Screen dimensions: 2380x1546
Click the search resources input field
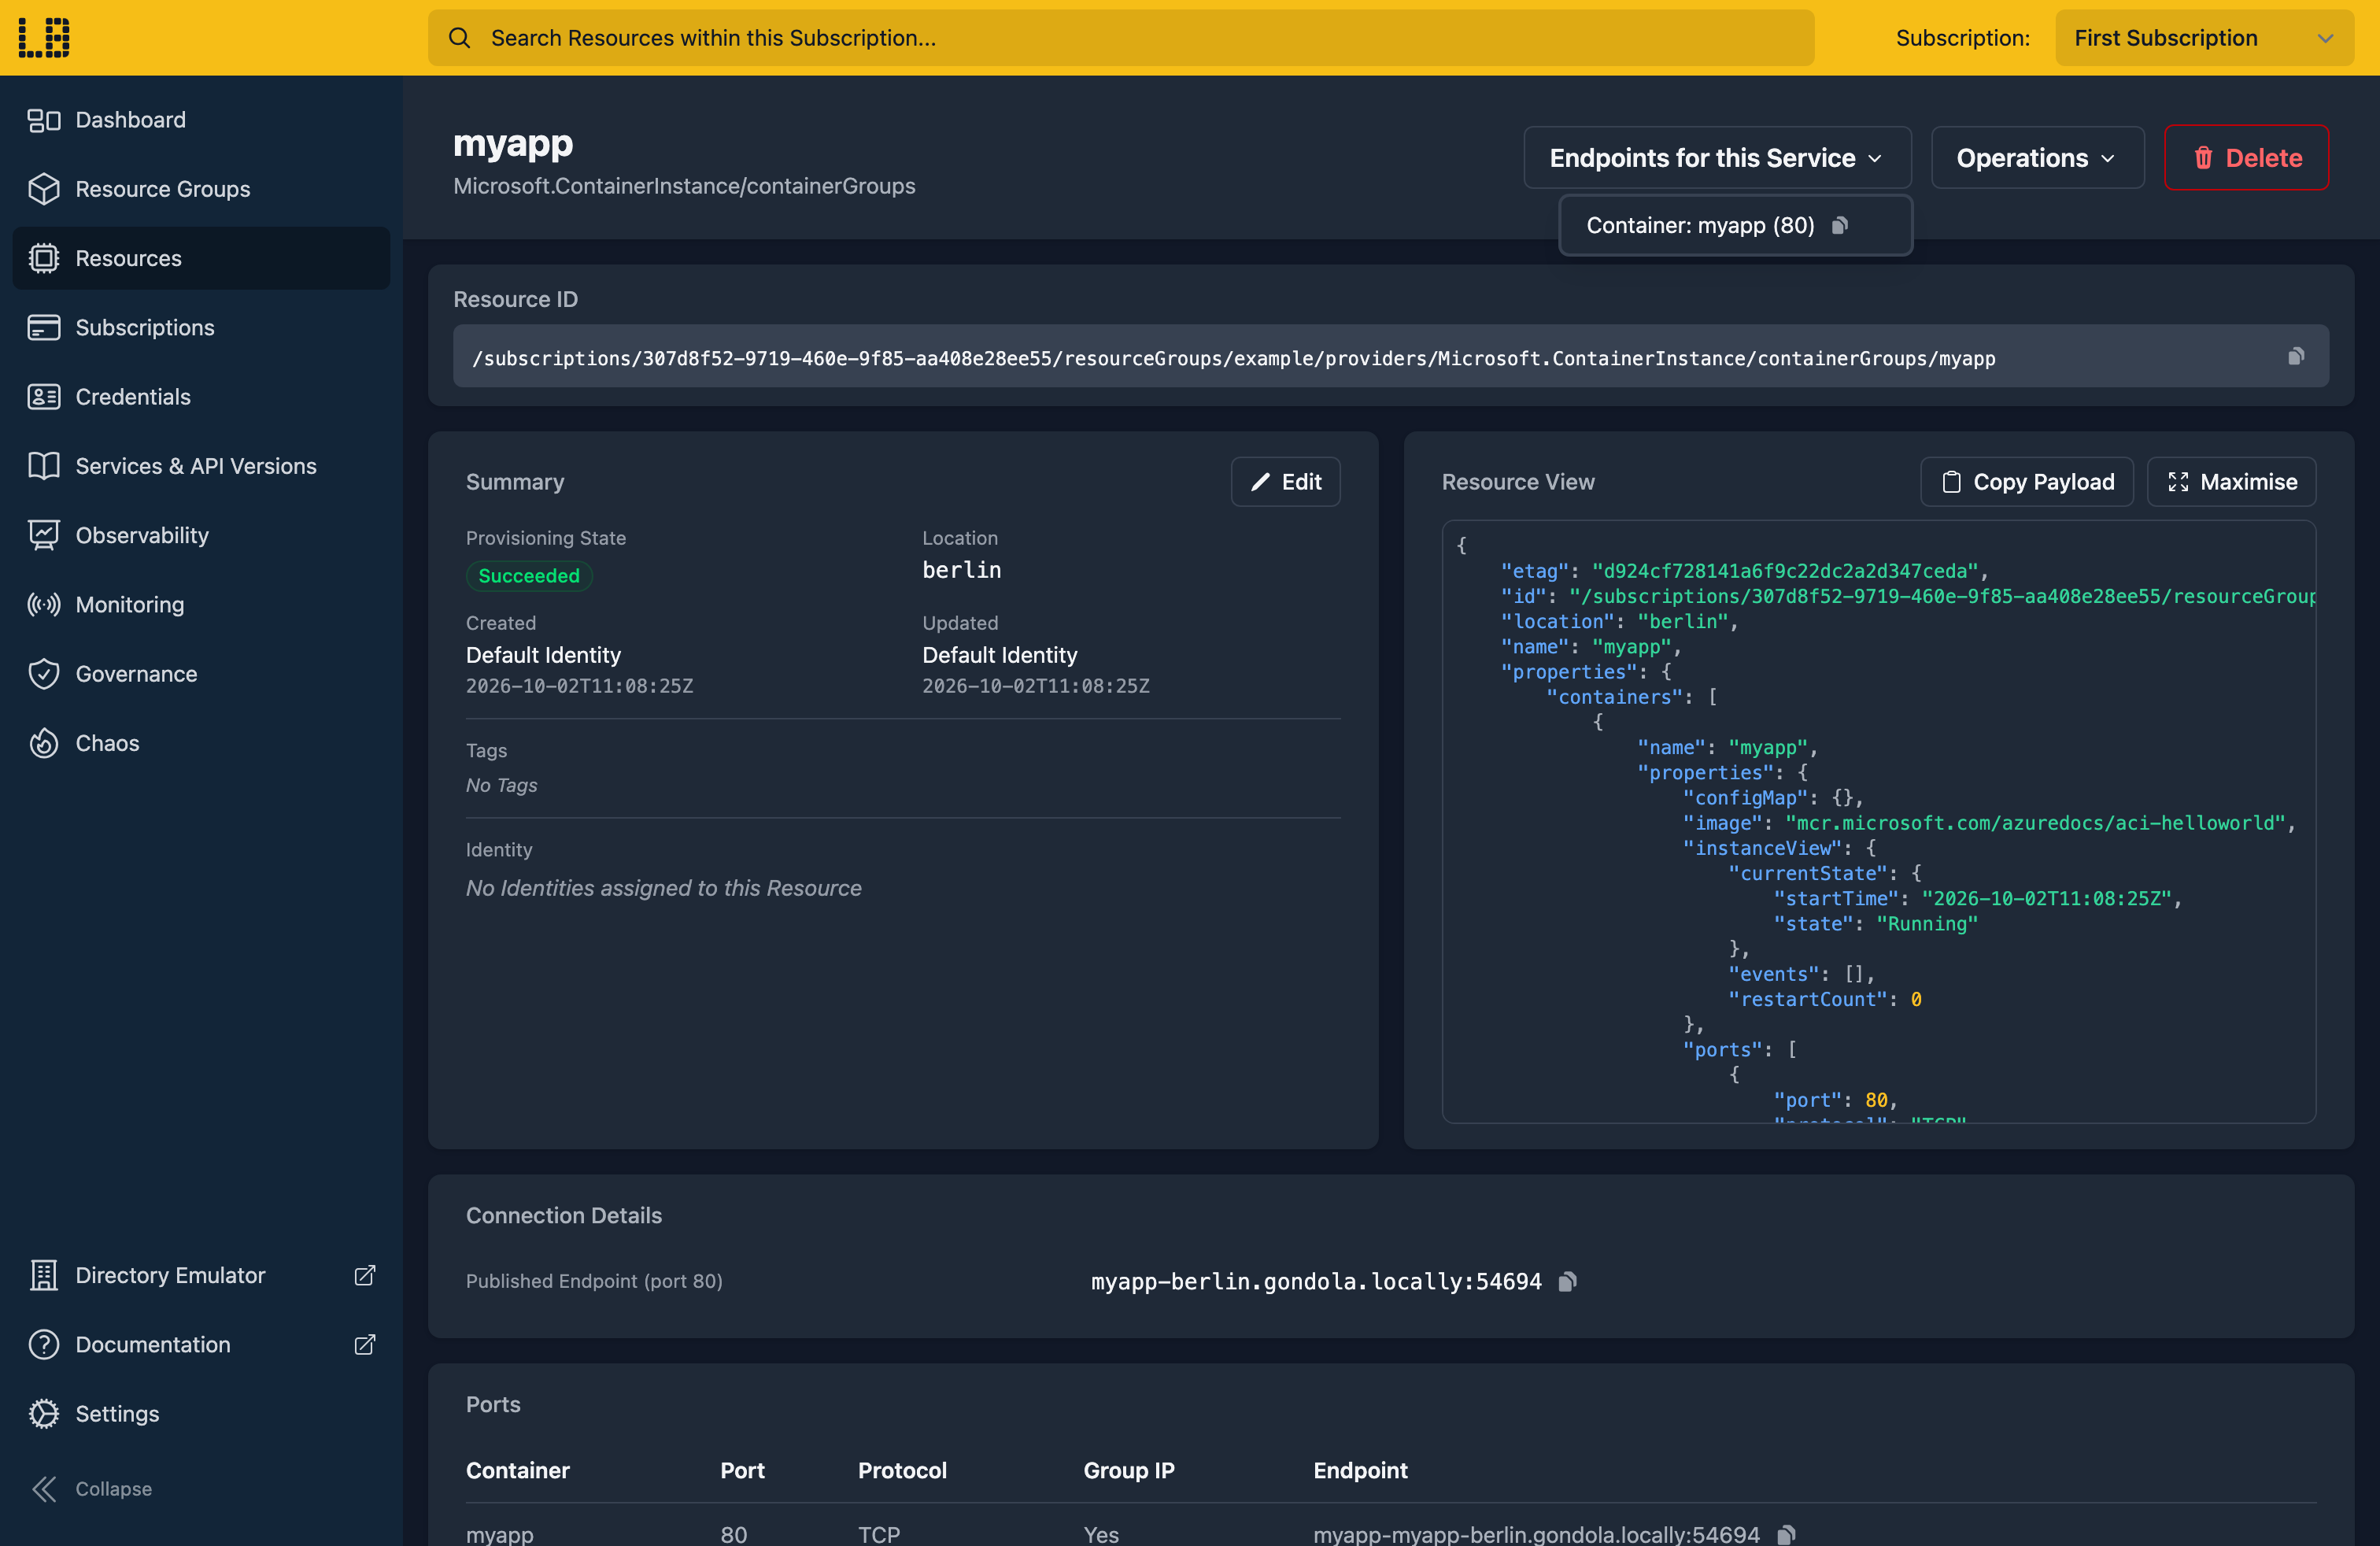pyautogui.click(x=1121, y=38)
